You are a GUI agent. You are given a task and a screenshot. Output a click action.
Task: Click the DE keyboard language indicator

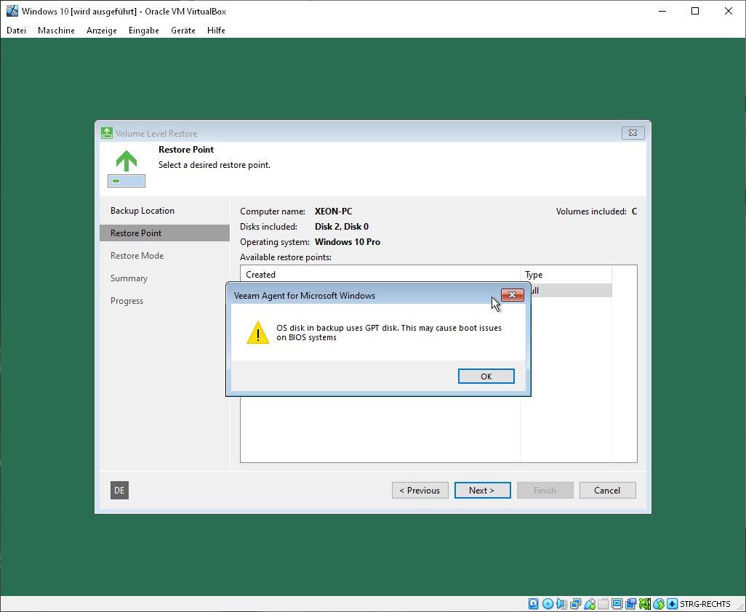pyautogui.click(x=119, y=491)
